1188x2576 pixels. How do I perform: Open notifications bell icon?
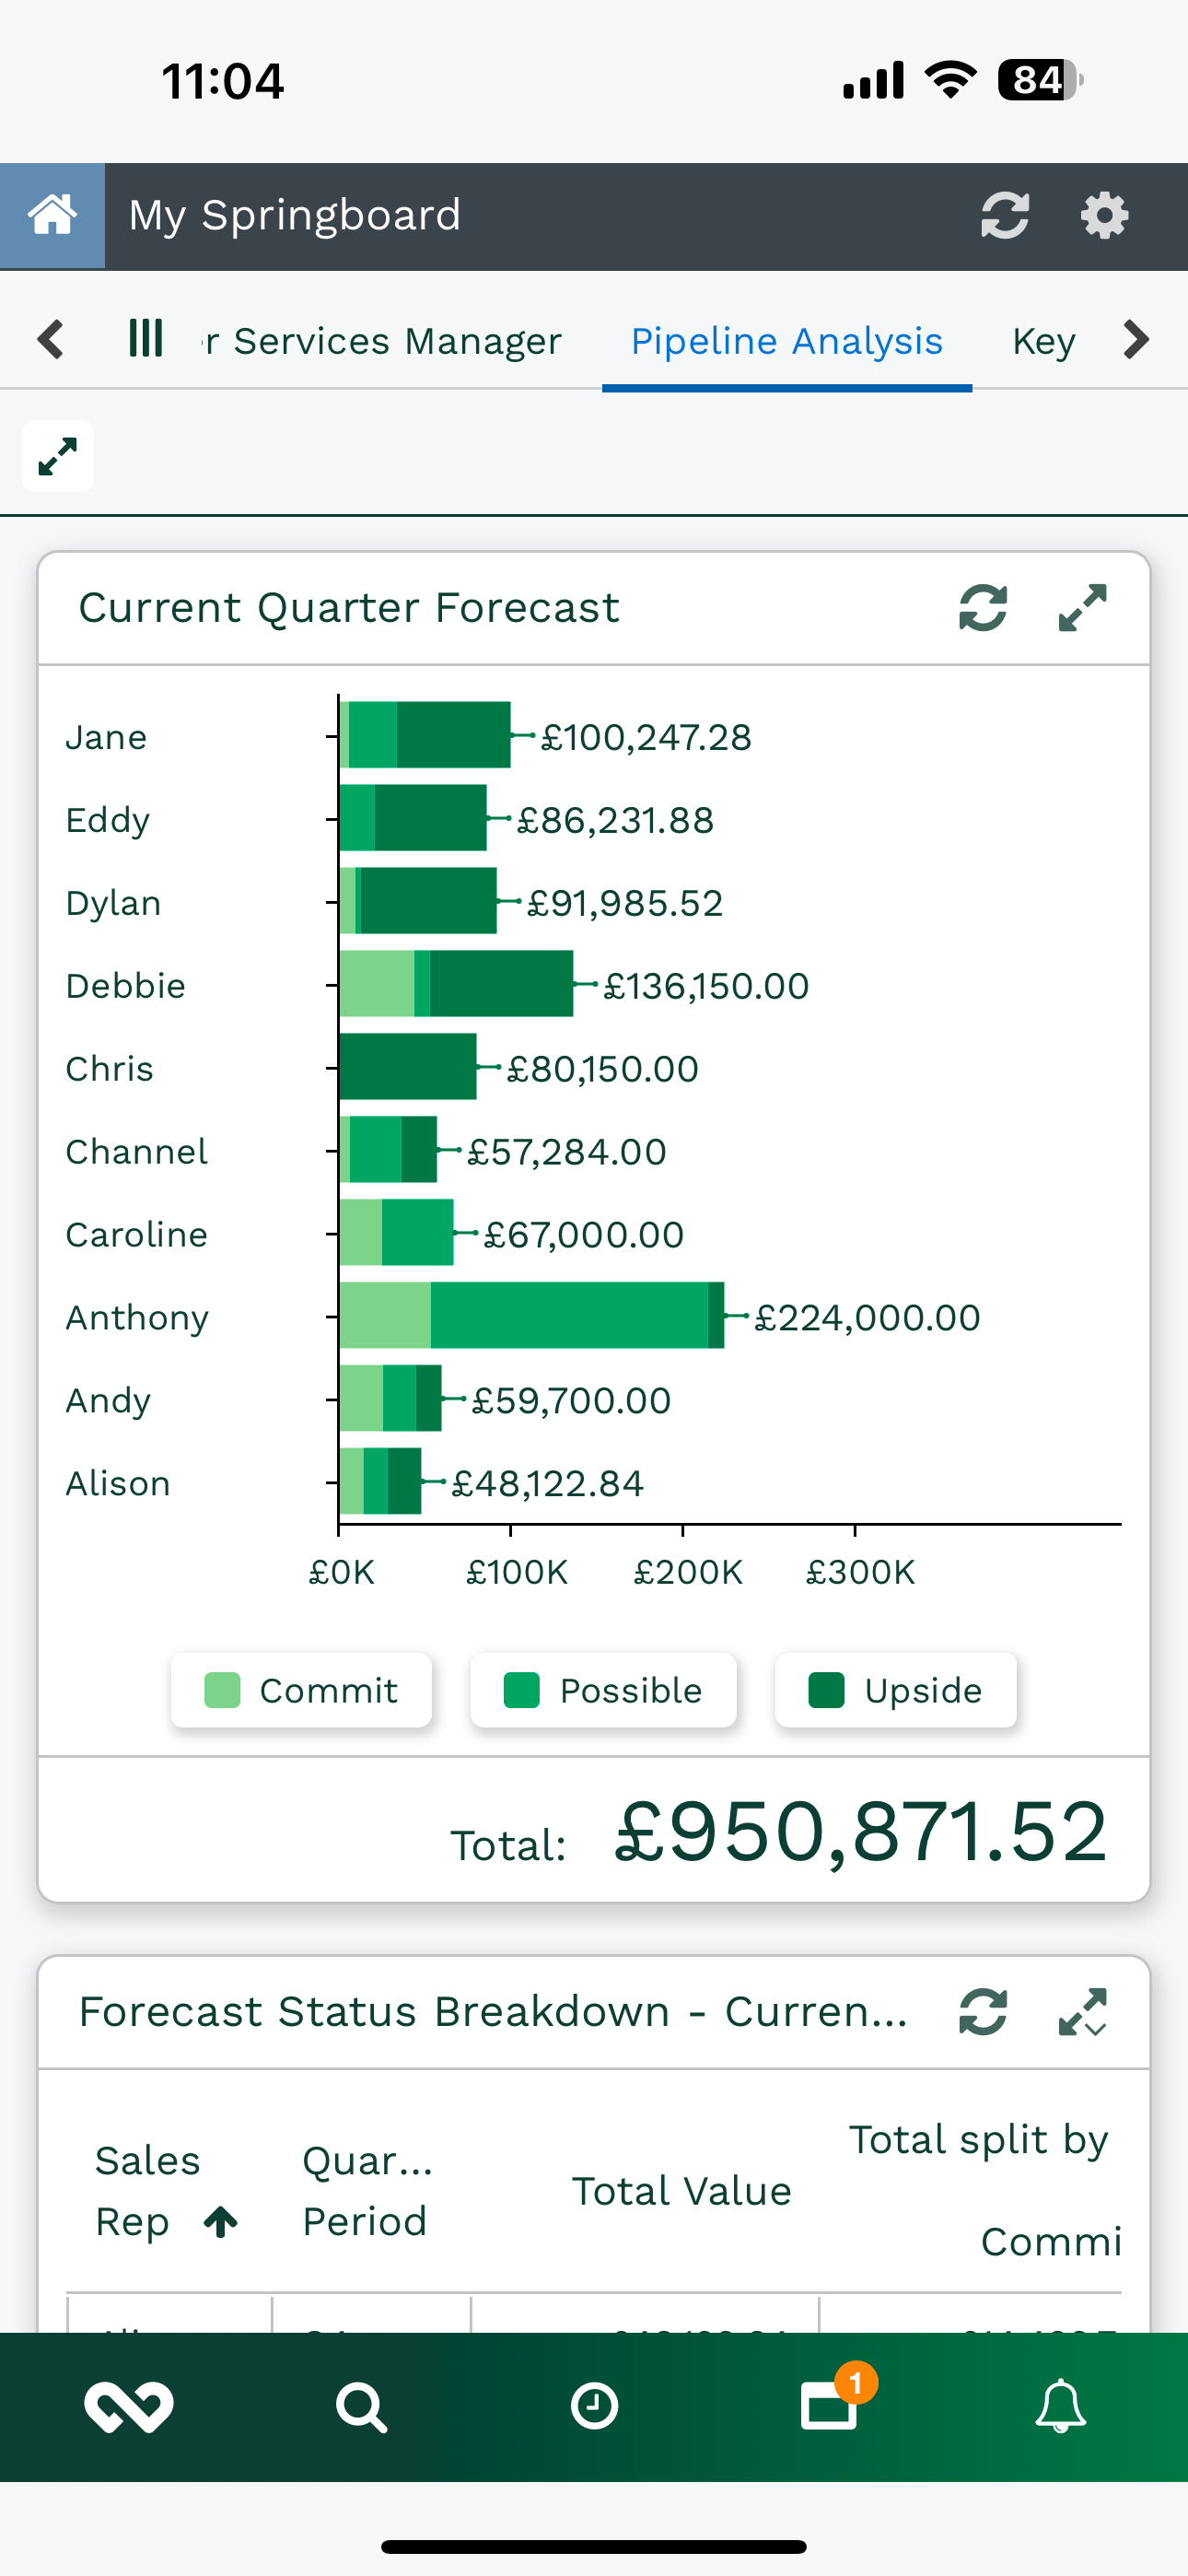click(x=1060, y=2406)
